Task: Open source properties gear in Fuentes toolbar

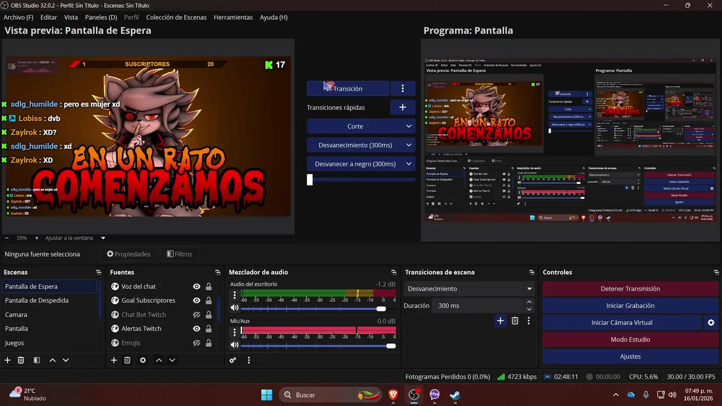Action: point(143,360)
